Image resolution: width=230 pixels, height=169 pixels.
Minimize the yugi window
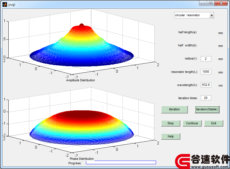tap(203, 3)
